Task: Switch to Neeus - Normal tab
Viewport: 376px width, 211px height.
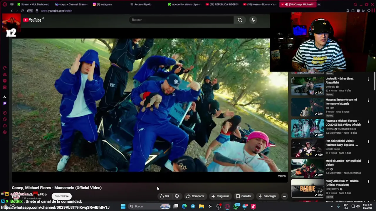Action: pyautogui.click(x=259, y=4)
